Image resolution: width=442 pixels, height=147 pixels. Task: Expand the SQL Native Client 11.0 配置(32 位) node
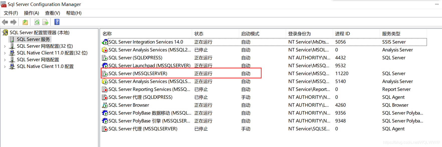pos(5,53)
